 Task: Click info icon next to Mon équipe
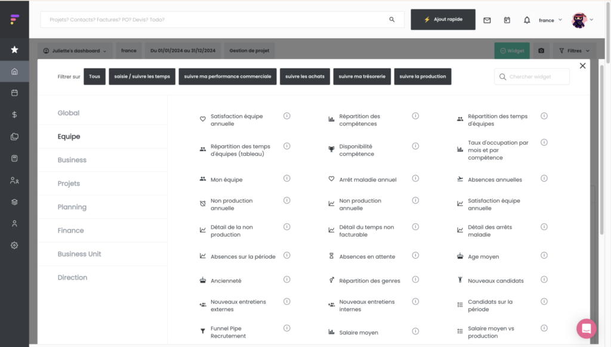coord(287,179)
